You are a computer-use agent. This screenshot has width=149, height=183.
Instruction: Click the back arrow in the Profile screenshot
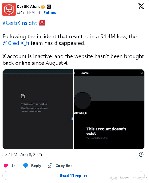(75, 73)
